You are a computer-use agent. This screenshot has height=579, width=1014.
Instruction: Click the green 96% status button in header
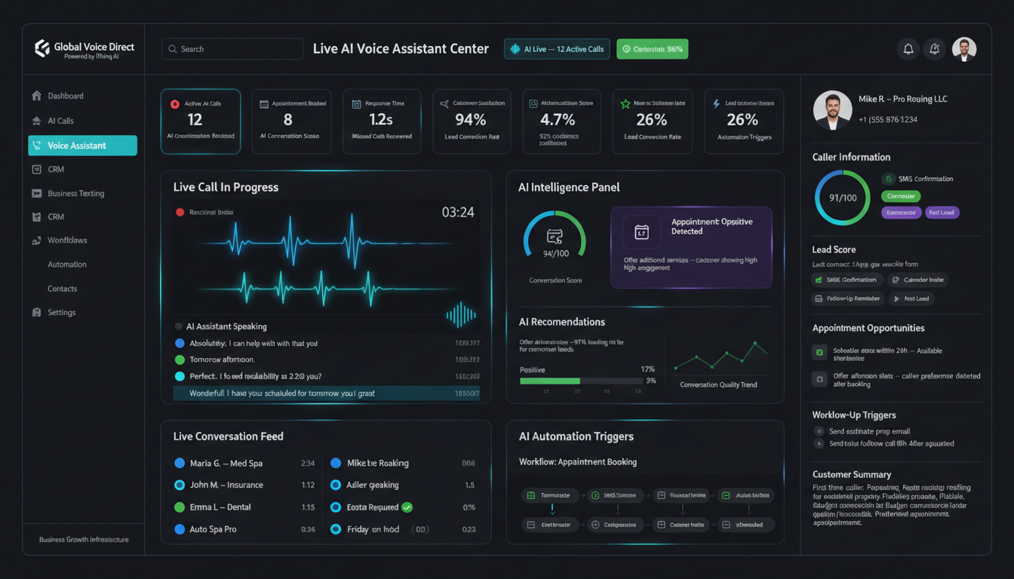click(x=652, y=49)
